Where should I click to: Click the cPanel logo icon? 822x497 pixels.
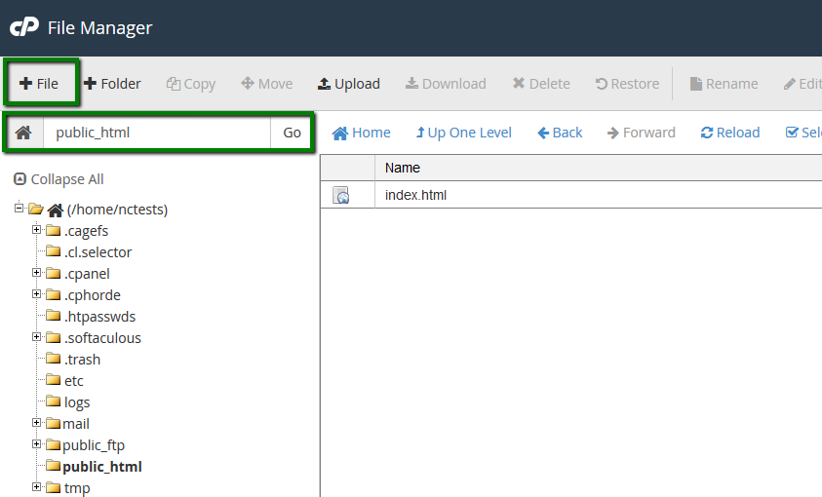(x=24, y=28)
